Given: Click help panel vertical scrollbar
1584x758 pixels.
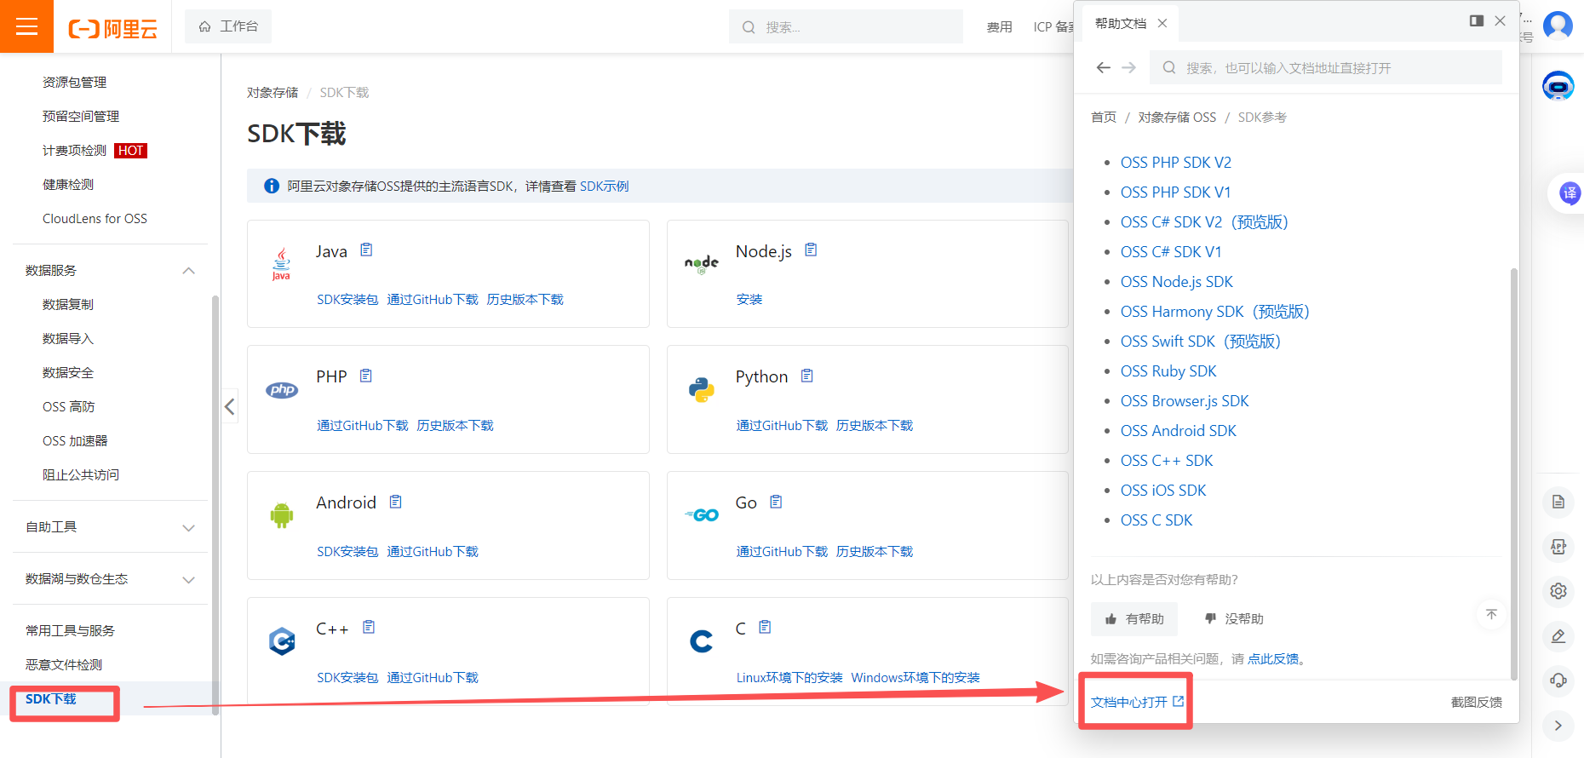Looking at the screenshot, I should tap(1513, 474).
